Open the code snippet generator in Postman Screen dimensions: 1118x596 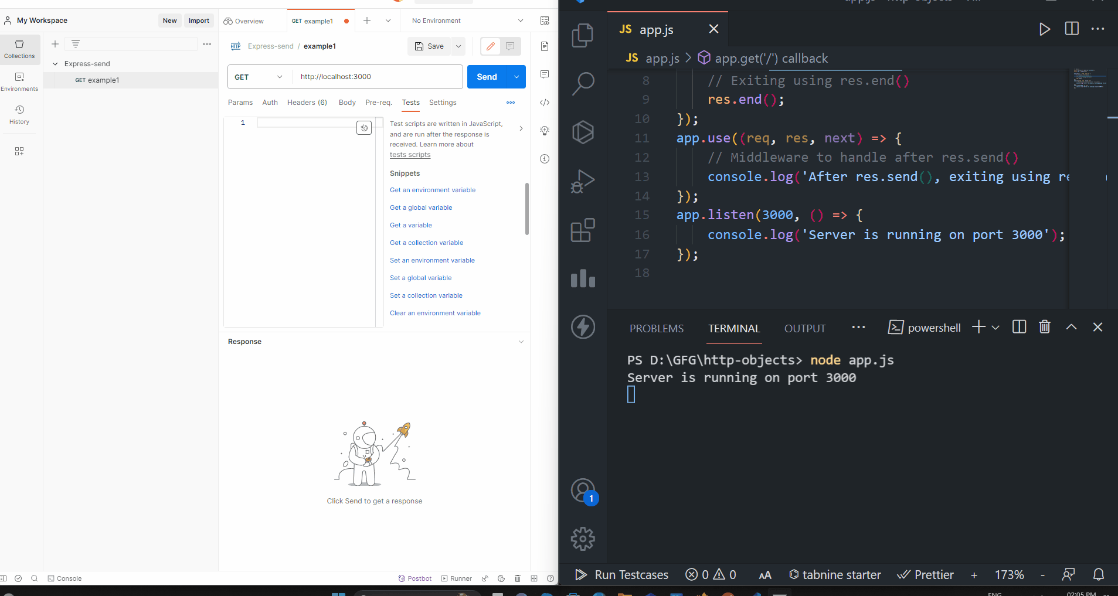click(x=545, y=103)
